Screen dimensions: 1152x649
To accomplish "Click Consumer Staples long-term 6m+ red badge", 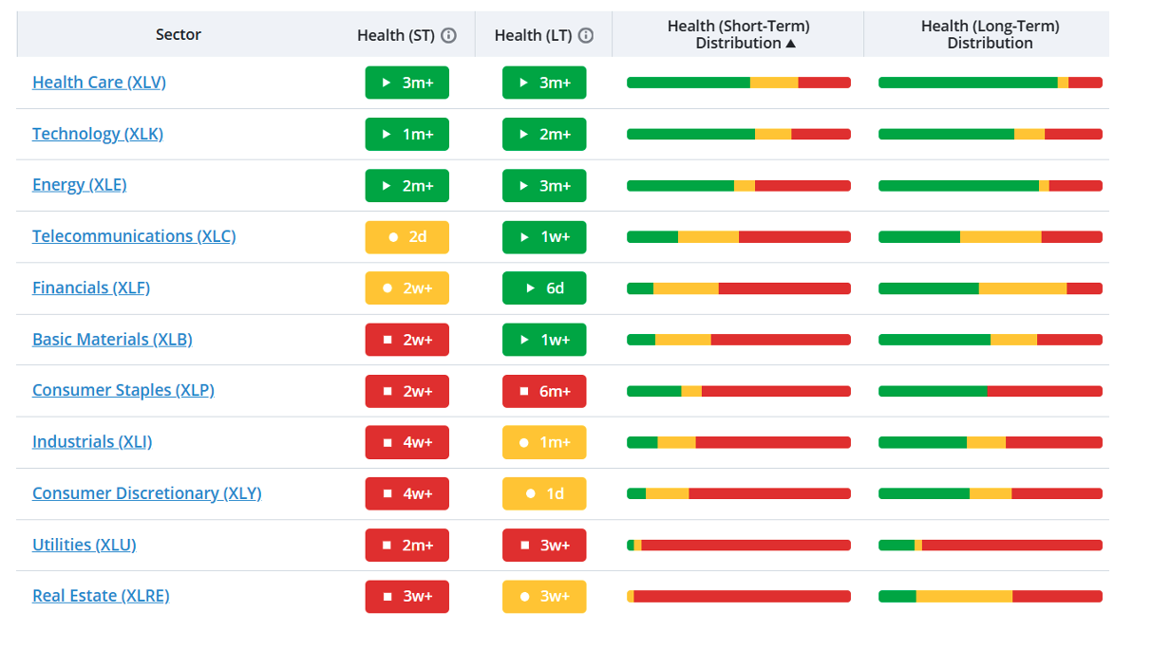I will [x=544, y=391].
